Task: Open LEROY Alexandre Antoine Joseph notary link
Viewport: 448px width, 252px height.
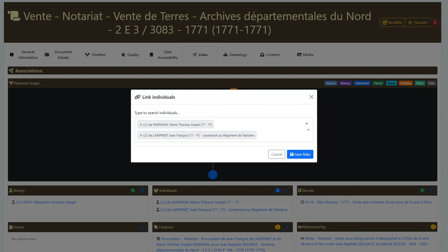Action: click(x=49, y=202)
